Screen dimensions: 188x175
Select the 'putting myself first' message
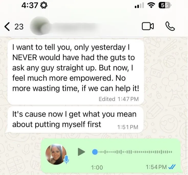[76, 120]
